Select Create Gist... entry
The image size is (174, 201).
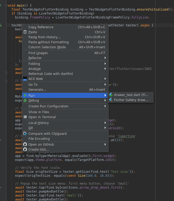pyautogui.click(x=65, y=149)
